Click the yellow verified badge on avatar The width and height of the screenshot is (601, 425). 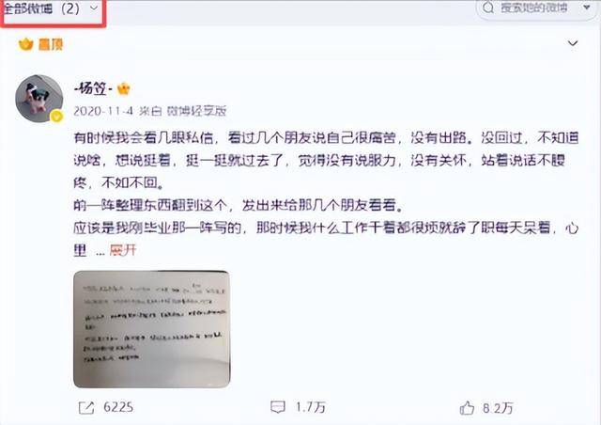(x=56, y=116)
